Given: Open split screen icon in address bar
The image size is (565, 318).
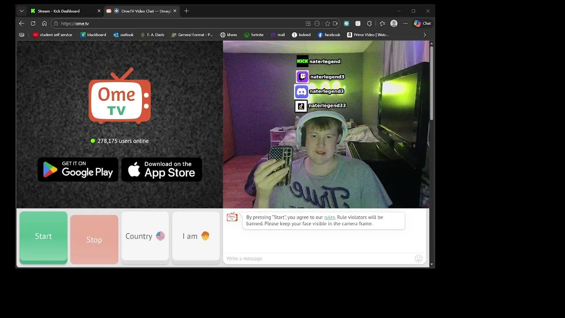Looking at the screenshot, I should (308, 23).
